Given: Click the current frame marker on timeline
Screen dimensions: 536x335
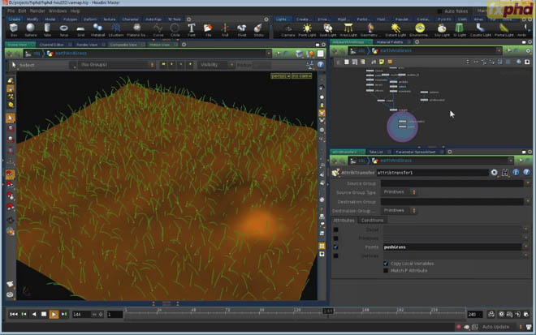Looking at the screenshot, I should pyautogui.click(x=328, y=311).
